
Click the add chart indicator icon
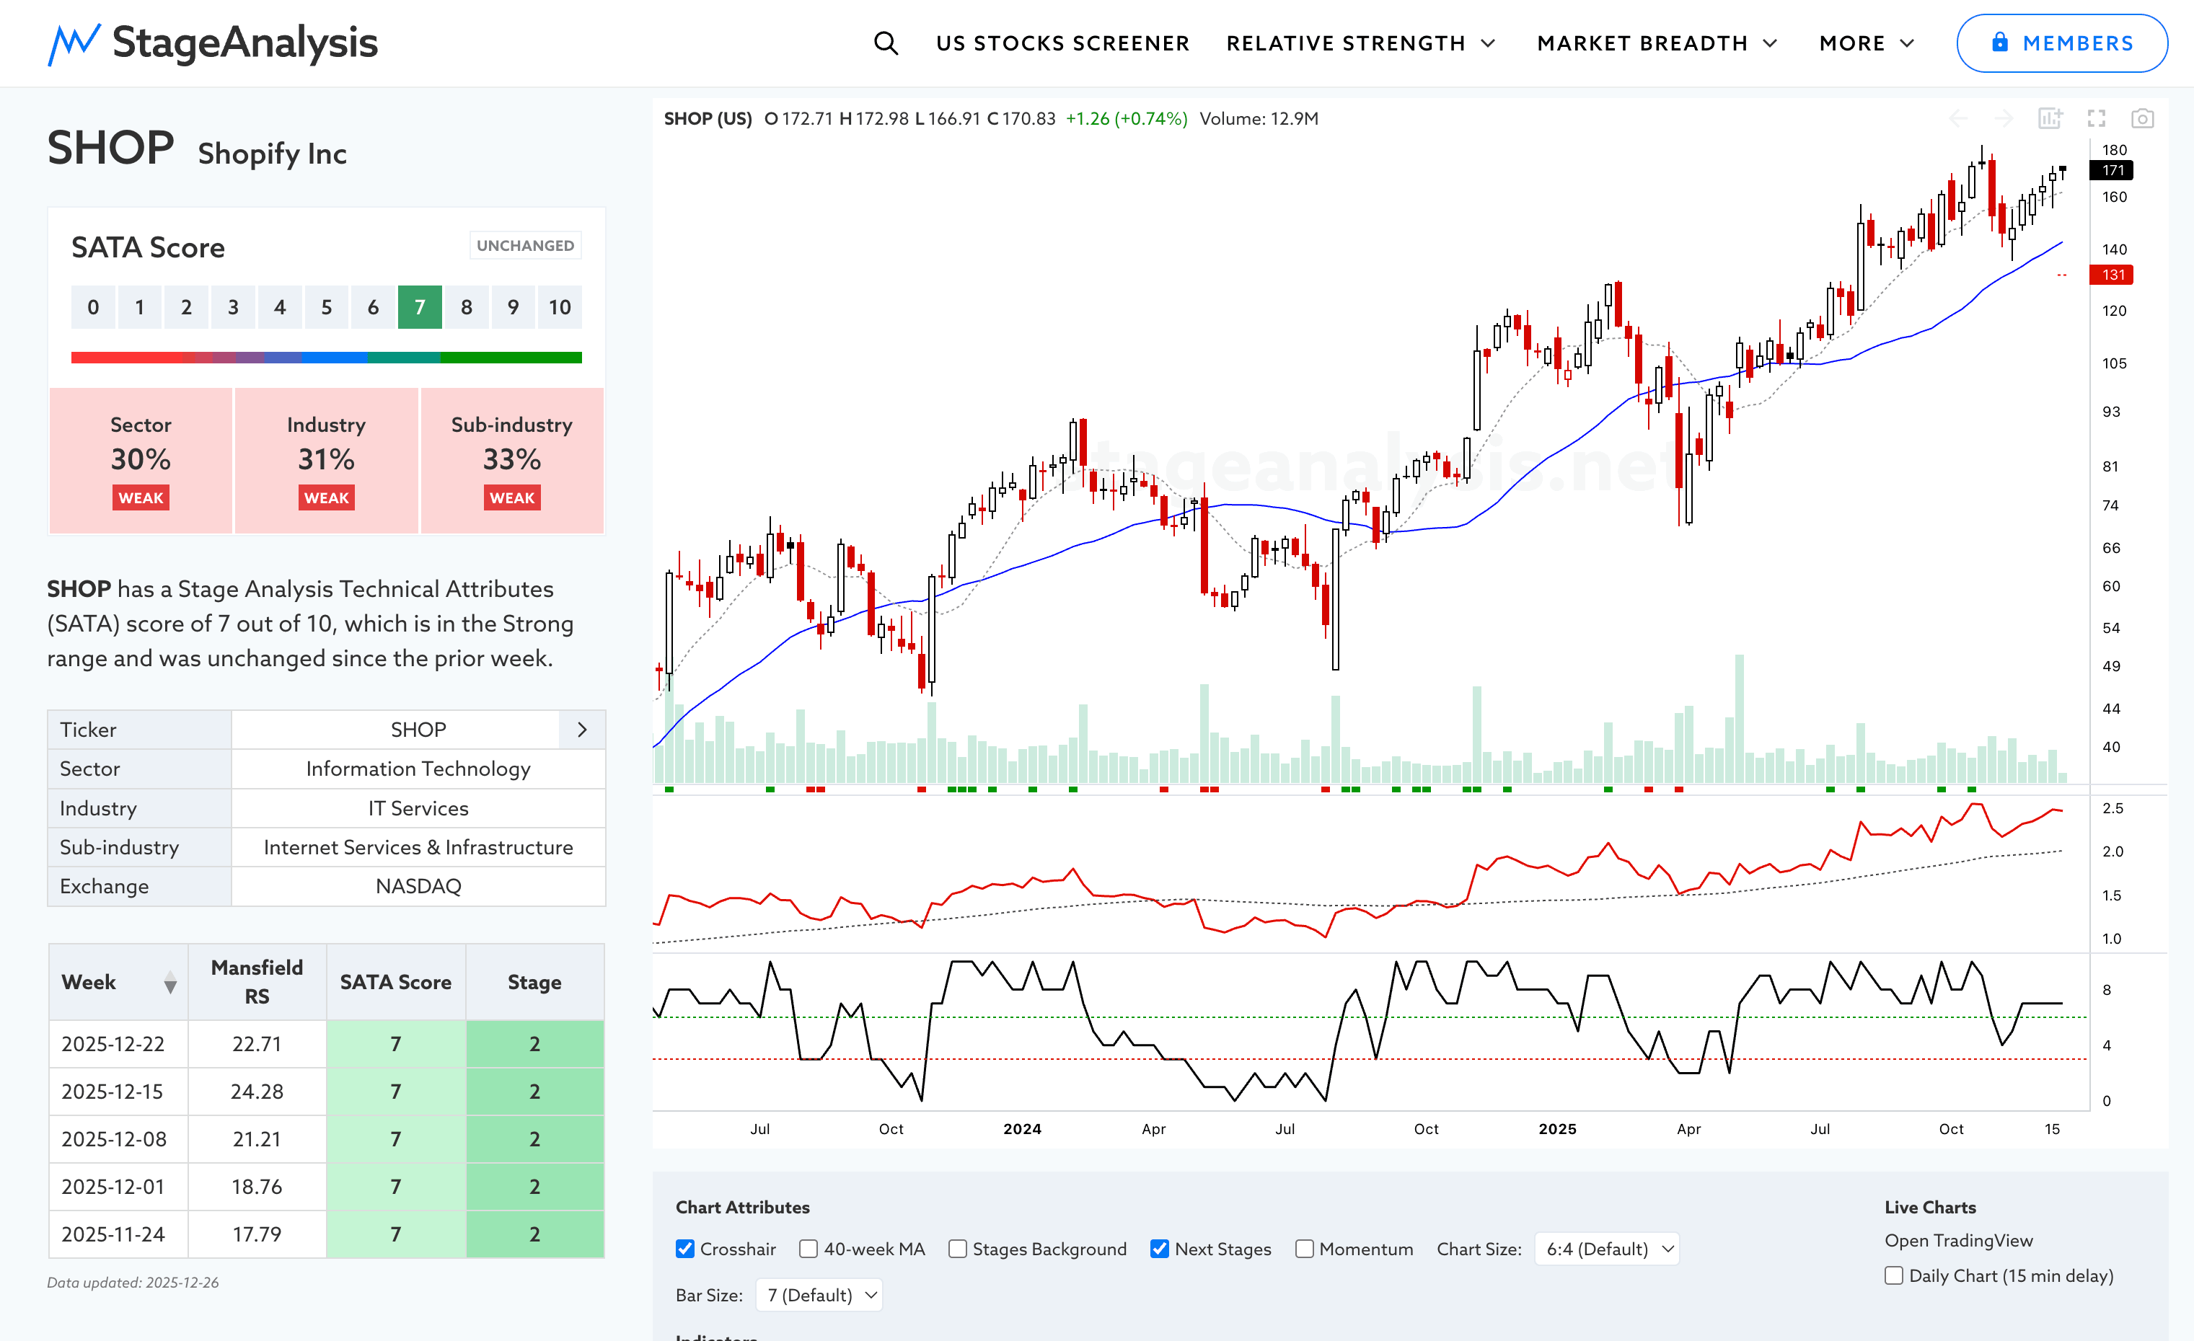[x=2050, y=118]
